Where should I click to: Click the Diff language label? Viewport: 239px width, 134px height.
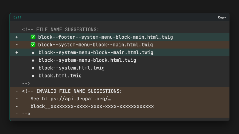[x=17, y=17]
